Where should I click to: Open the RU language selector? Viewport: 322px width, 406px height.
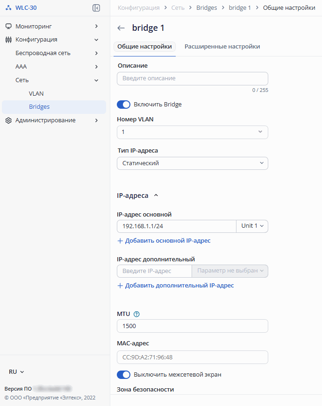pyautogui.click(x=17, y=372)
